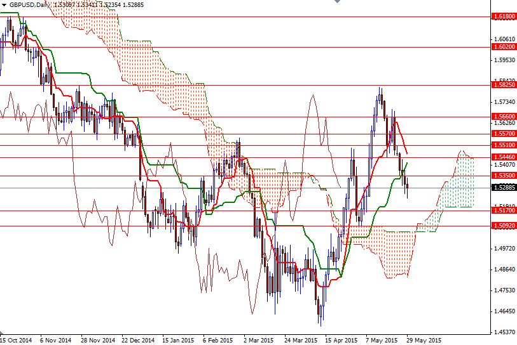Click the 1.47530 price scale value

tap(504, 290)
